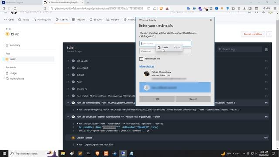
Task: Open the More choices link
Action: 147,66
